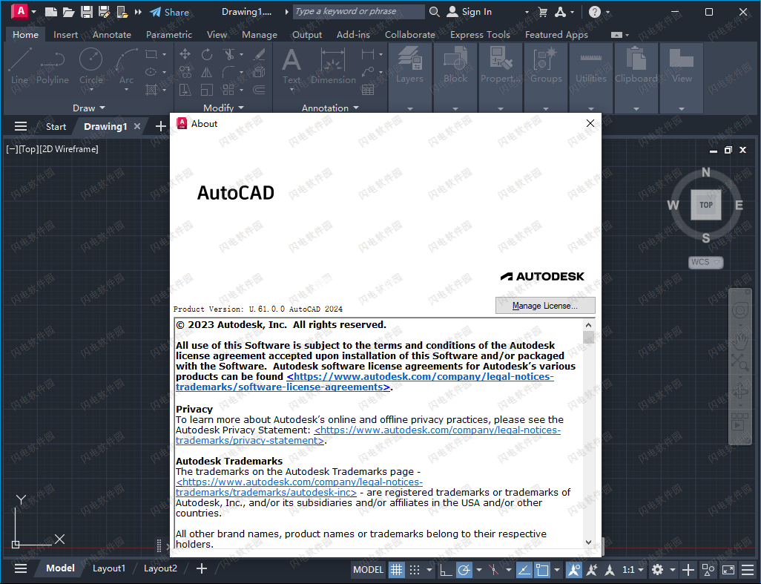Click the Open from Web & Mobile icon
Image resolution: width=761 pixels, height=584 pixels.
pos(122,12)
